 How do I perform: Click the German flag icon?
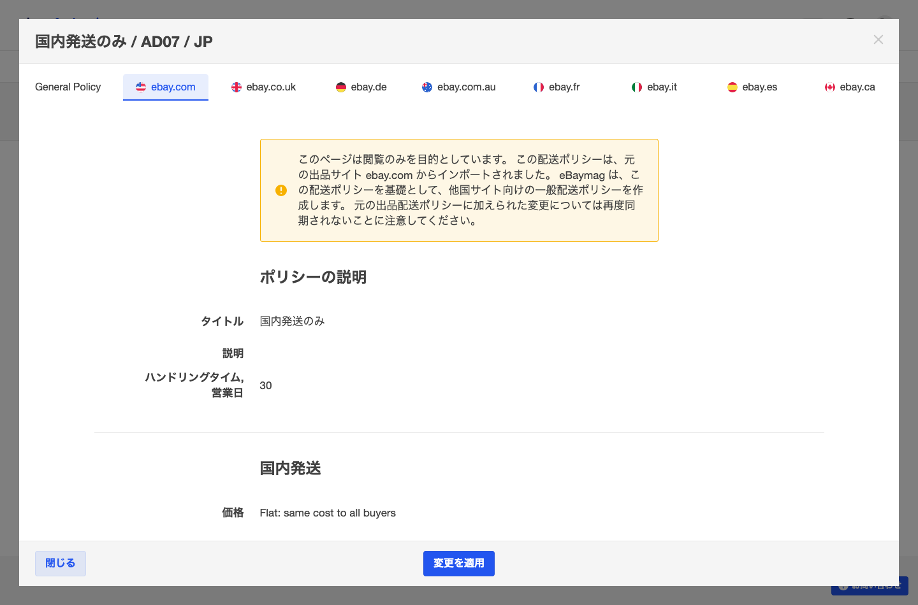[x=341, y=87]
